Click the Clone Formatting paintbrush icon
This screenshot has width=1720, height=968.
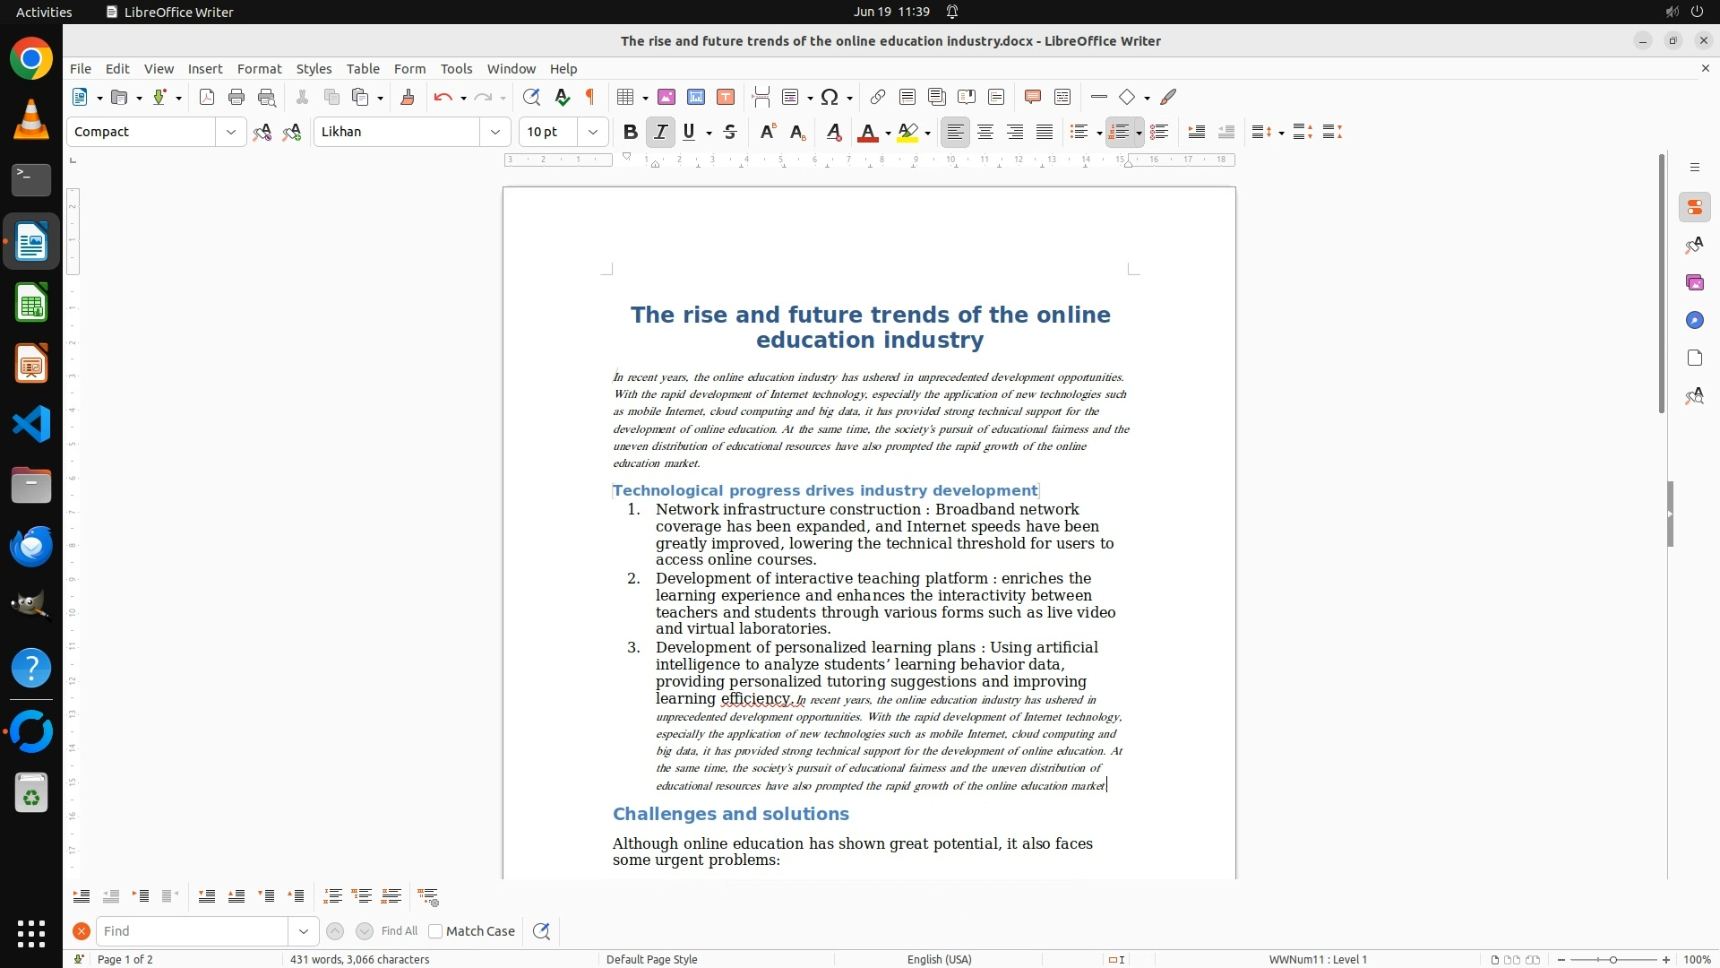click(x=408, y=97)
